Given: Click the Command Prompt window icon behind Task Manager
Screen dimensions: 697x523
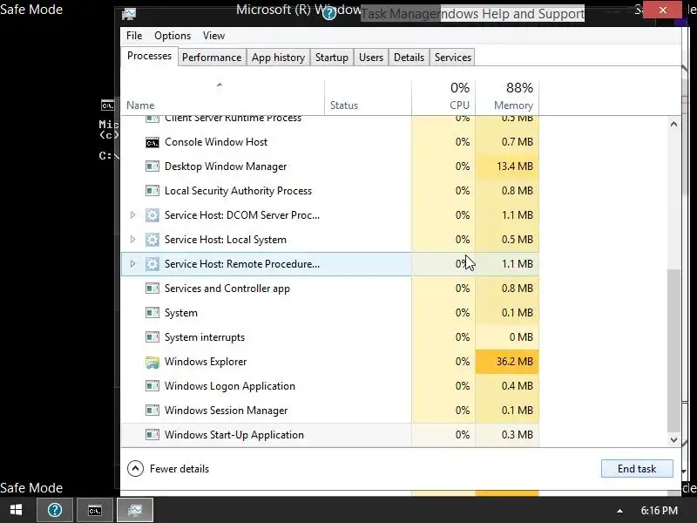Looking at the screenshot, I should (x=107, y=105).
